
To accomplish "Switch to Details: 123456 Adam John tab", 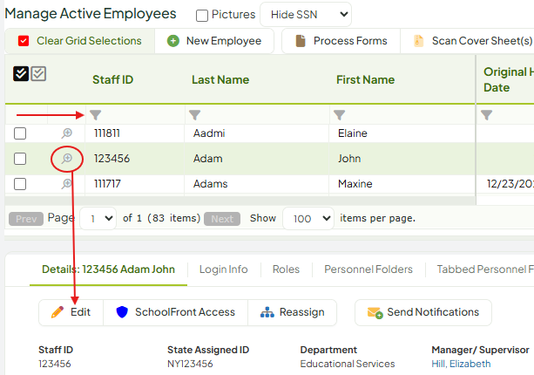I will pos(108,269).
